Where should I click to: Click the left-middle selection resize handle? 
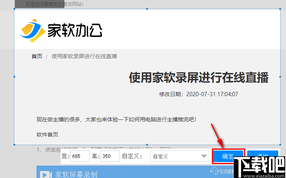pos(14,77)
